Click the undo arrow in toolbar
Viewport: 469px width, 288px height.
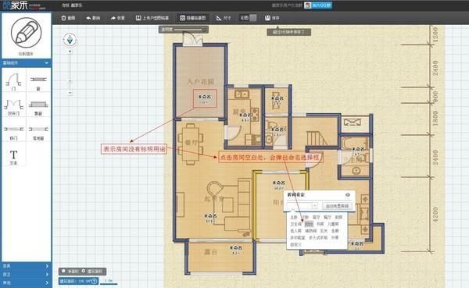(x=93, y=18)
